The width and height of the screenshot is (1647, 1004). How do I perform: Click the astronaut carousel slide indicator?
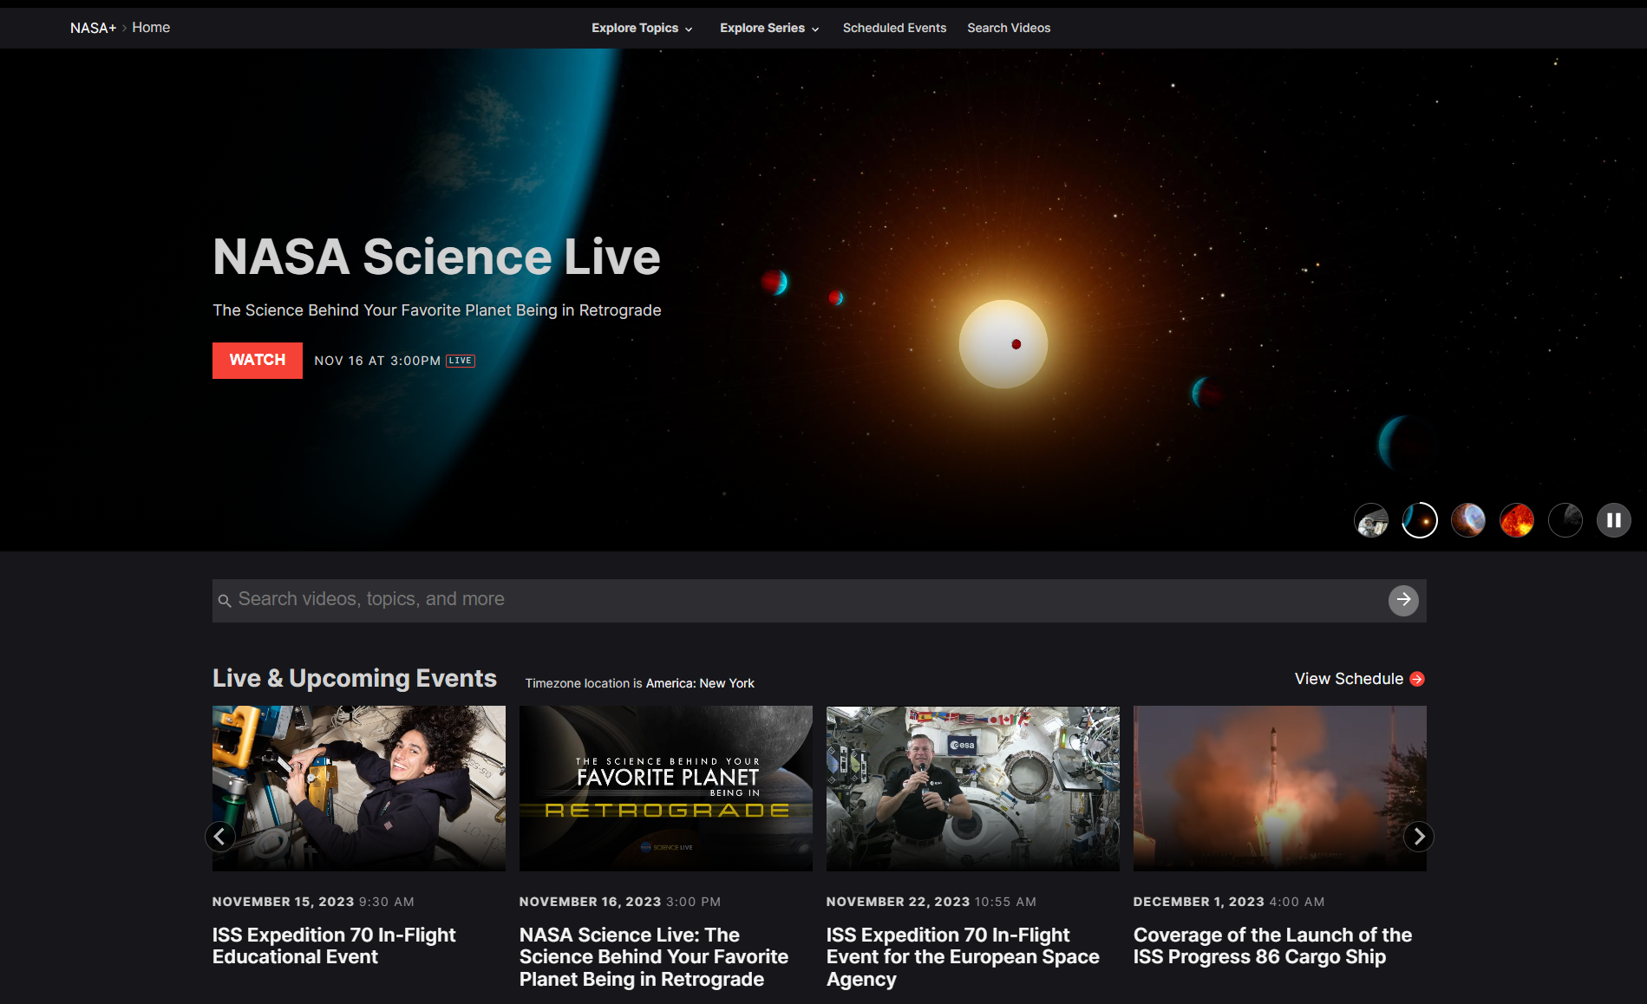1370,519
